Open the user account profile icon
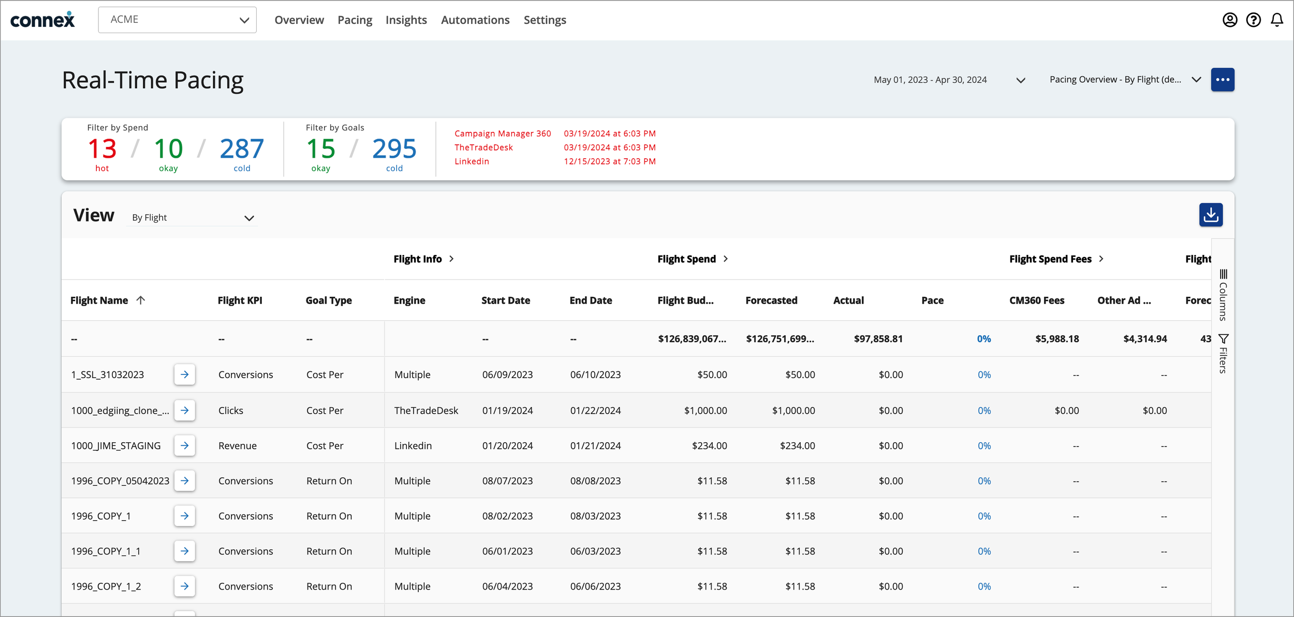The width and height of the screenshot is (1294, 617). click(1230, 20)
